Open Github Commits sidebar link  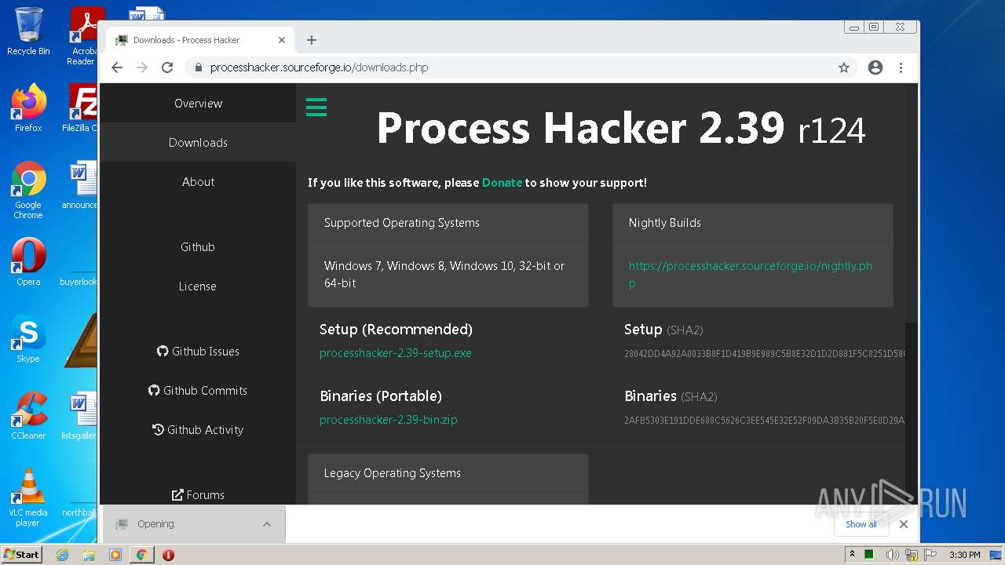coord(198,391)
